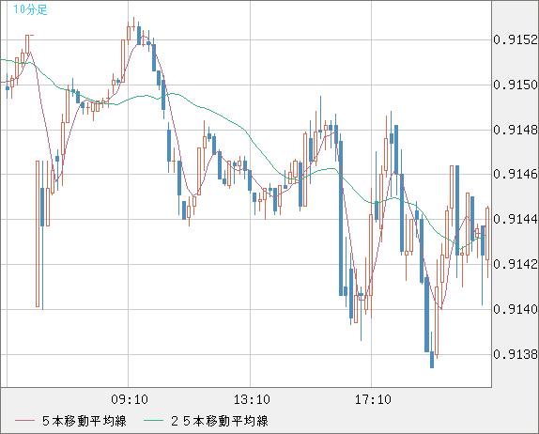Click the green 25-bar moving average legend line
Screen dimensions: 539x434
click(x=153, y=421)
